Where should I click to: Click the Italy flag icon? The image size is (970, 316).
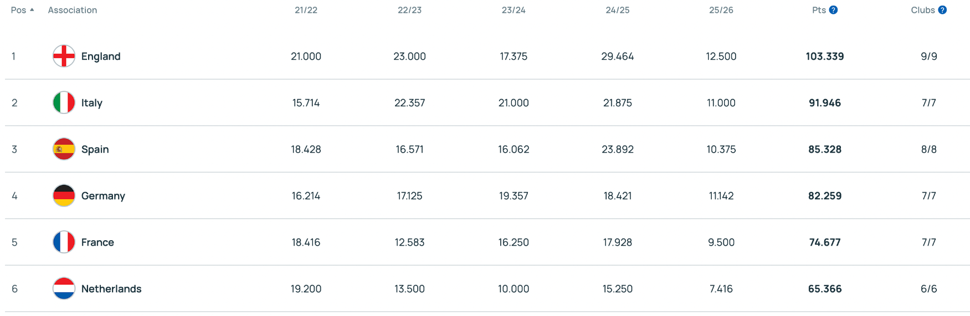pyautogui.click(x=64, y=102)
